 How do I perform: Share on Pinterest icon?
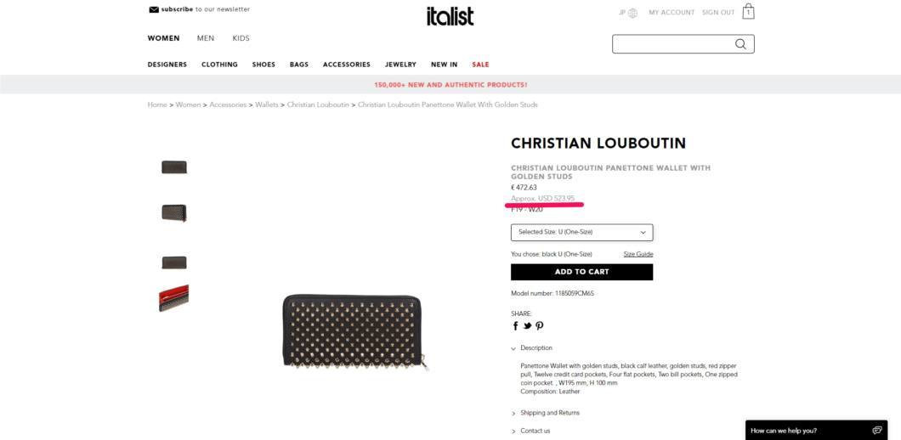[x=539, y=325]
